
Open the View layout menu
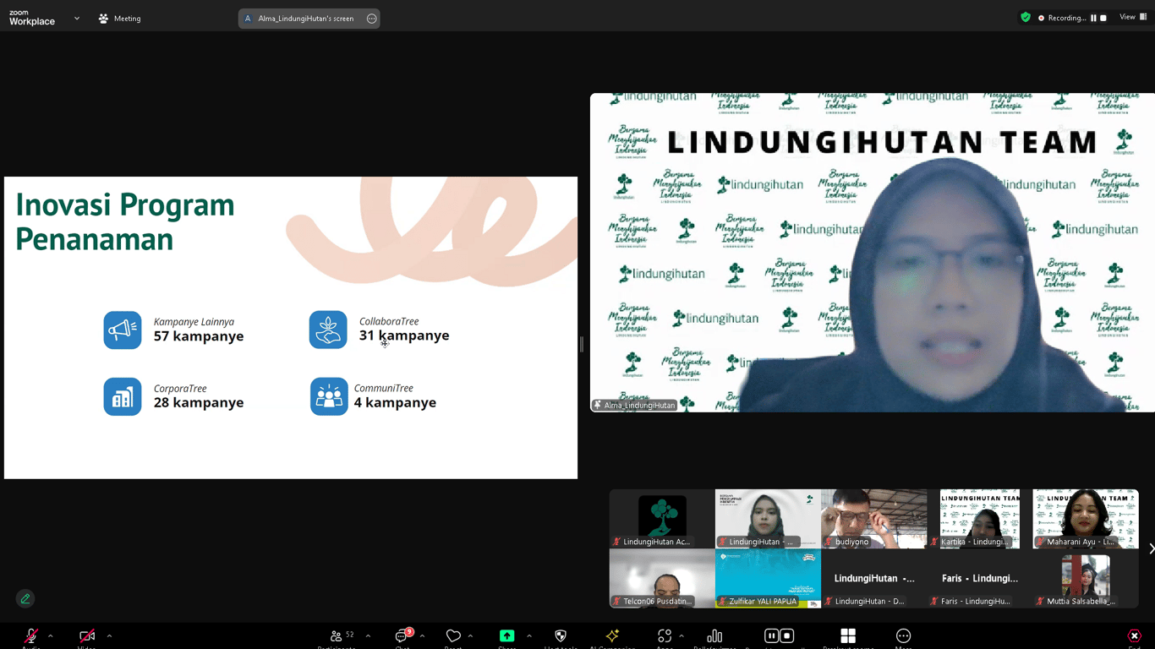(1133, 17)
